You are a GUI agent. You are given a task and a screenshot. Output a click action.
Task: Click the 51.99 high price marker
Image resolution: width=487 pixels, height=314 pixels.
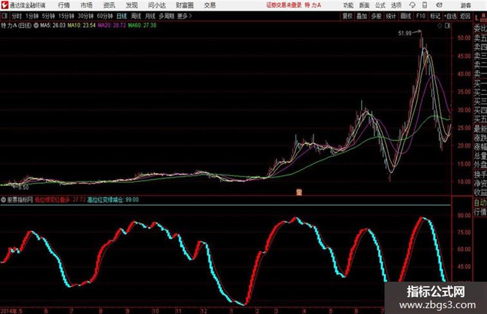point(405,34)
